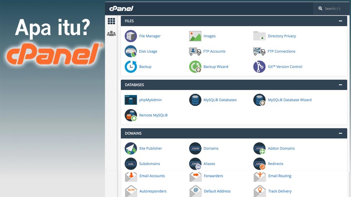Click the Search field in header
The height and width of the screenshot is (197, 351).
[332, 8]
